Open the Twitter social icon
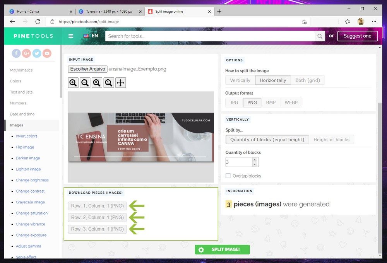Screen dimensions: 387x263 pyautogui.click(x=37, y=53)
